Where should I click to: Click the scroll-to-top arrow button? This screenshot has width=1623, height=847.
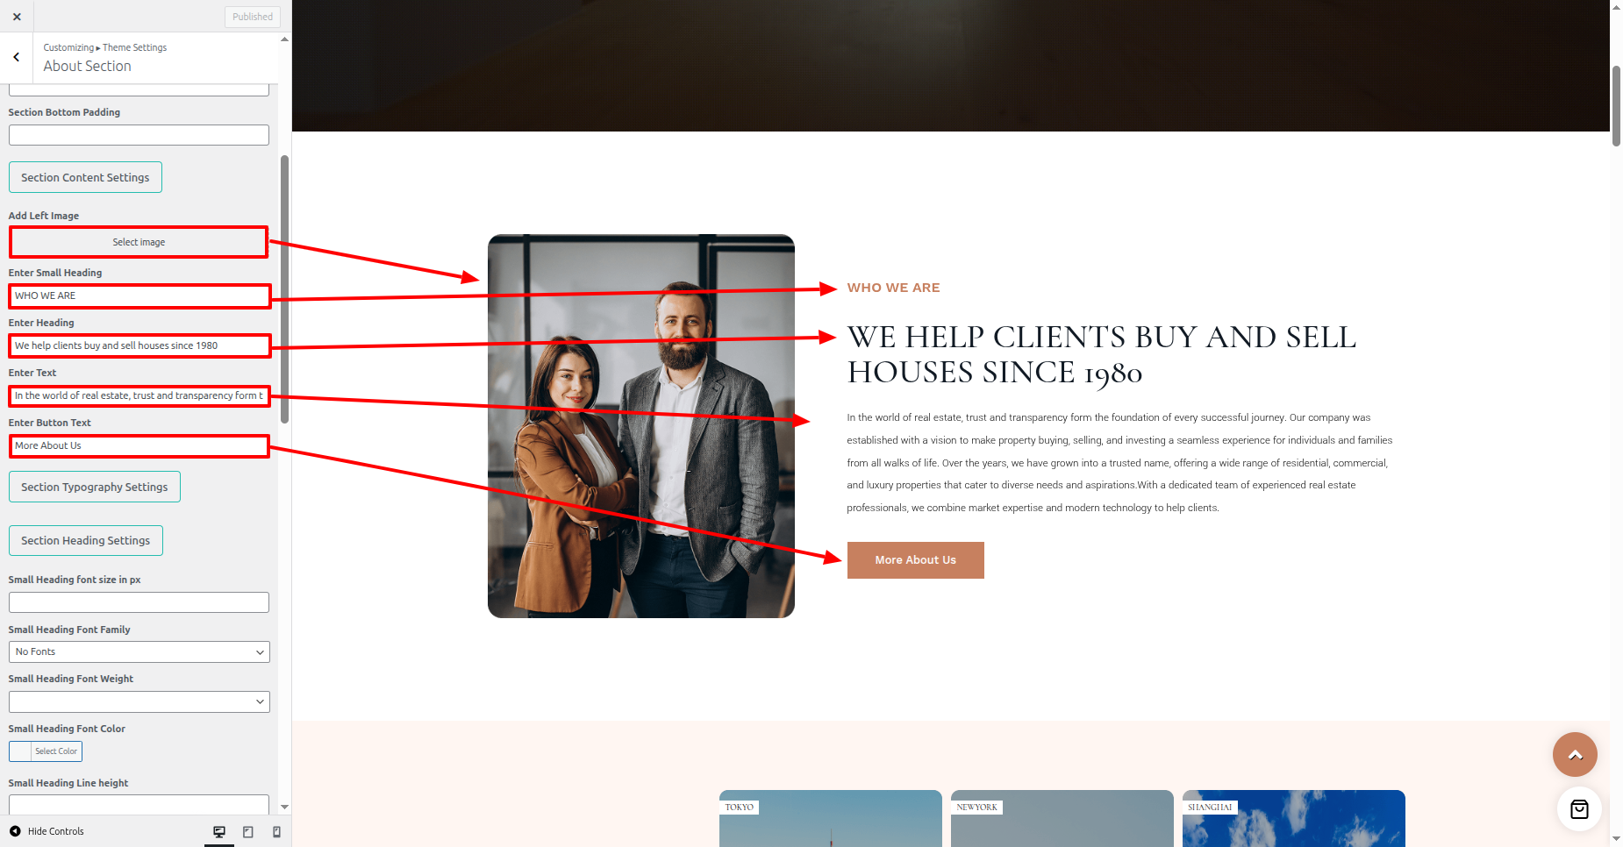(x=1575, y=754)
